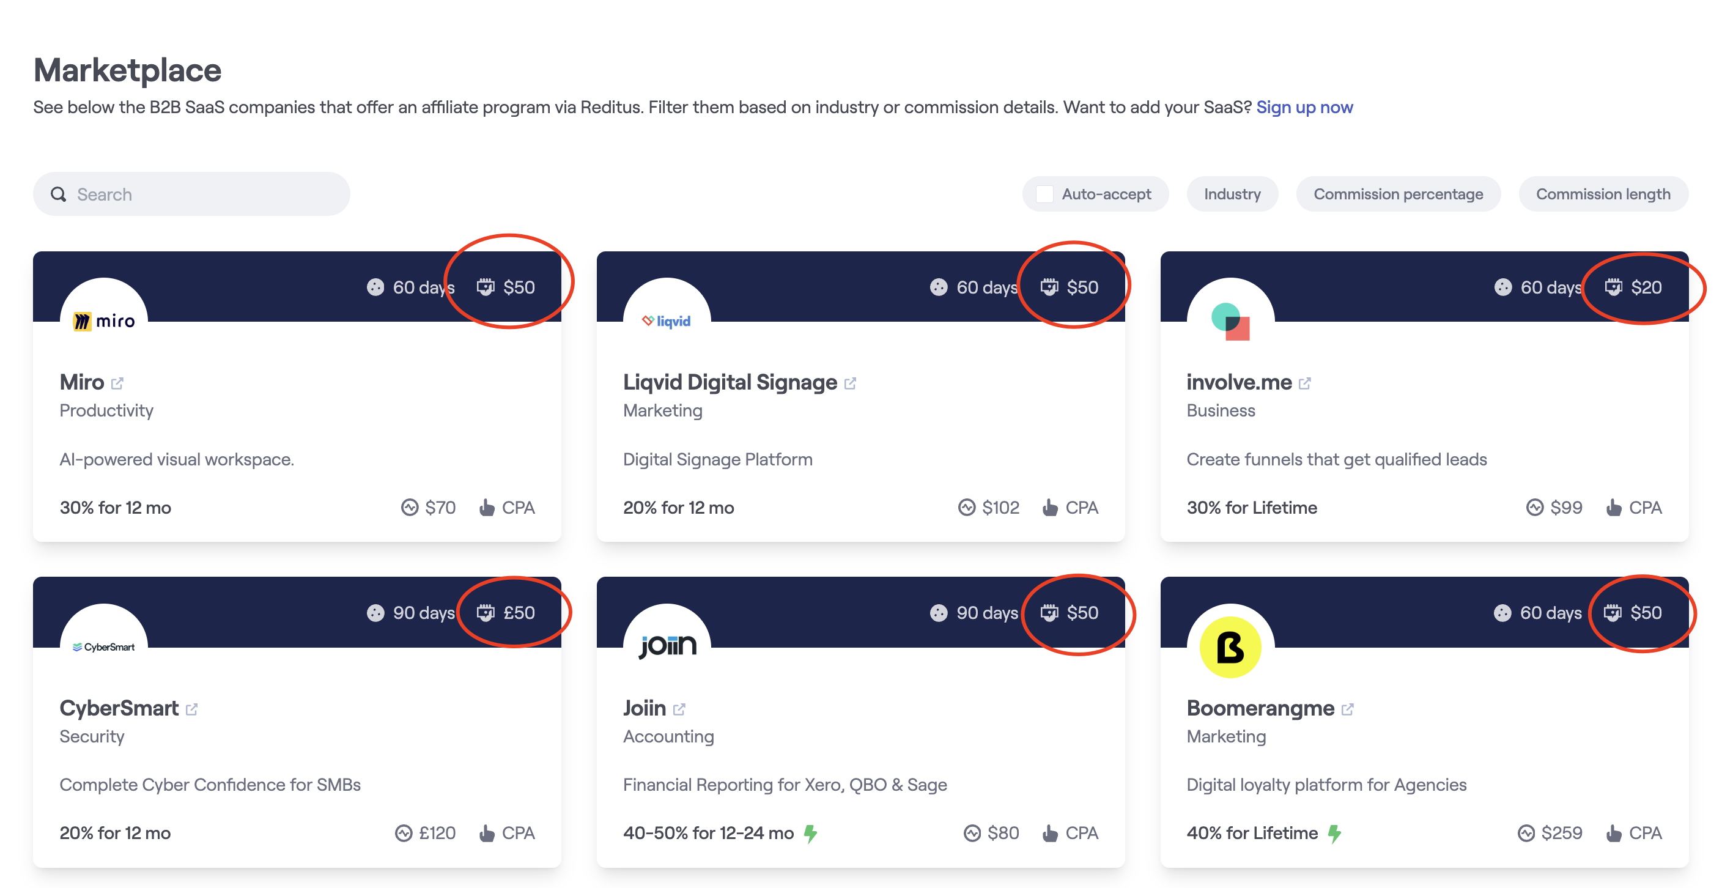
Task: Select the Miro logo thumbnail
Action: click(x=103, y=321)
